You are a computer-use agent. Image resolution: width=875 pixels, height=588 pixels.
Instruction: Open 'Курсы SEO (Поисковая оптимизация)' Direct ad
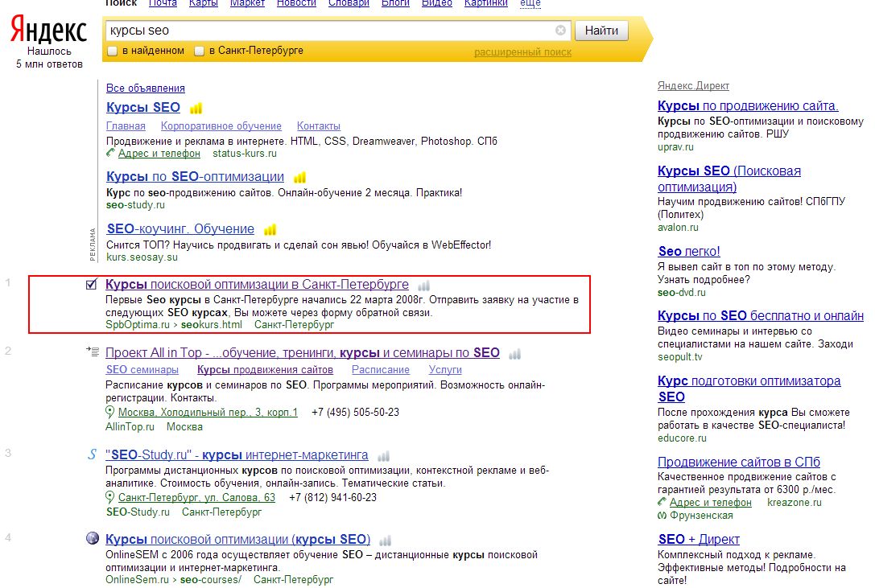tap(728, 179)
